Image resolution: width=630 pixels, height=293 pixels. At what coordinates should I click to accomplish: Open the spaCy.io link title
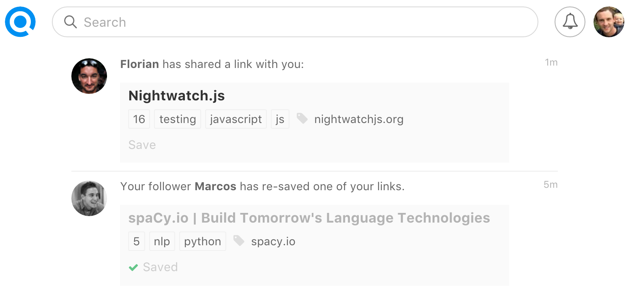[309, 218]
